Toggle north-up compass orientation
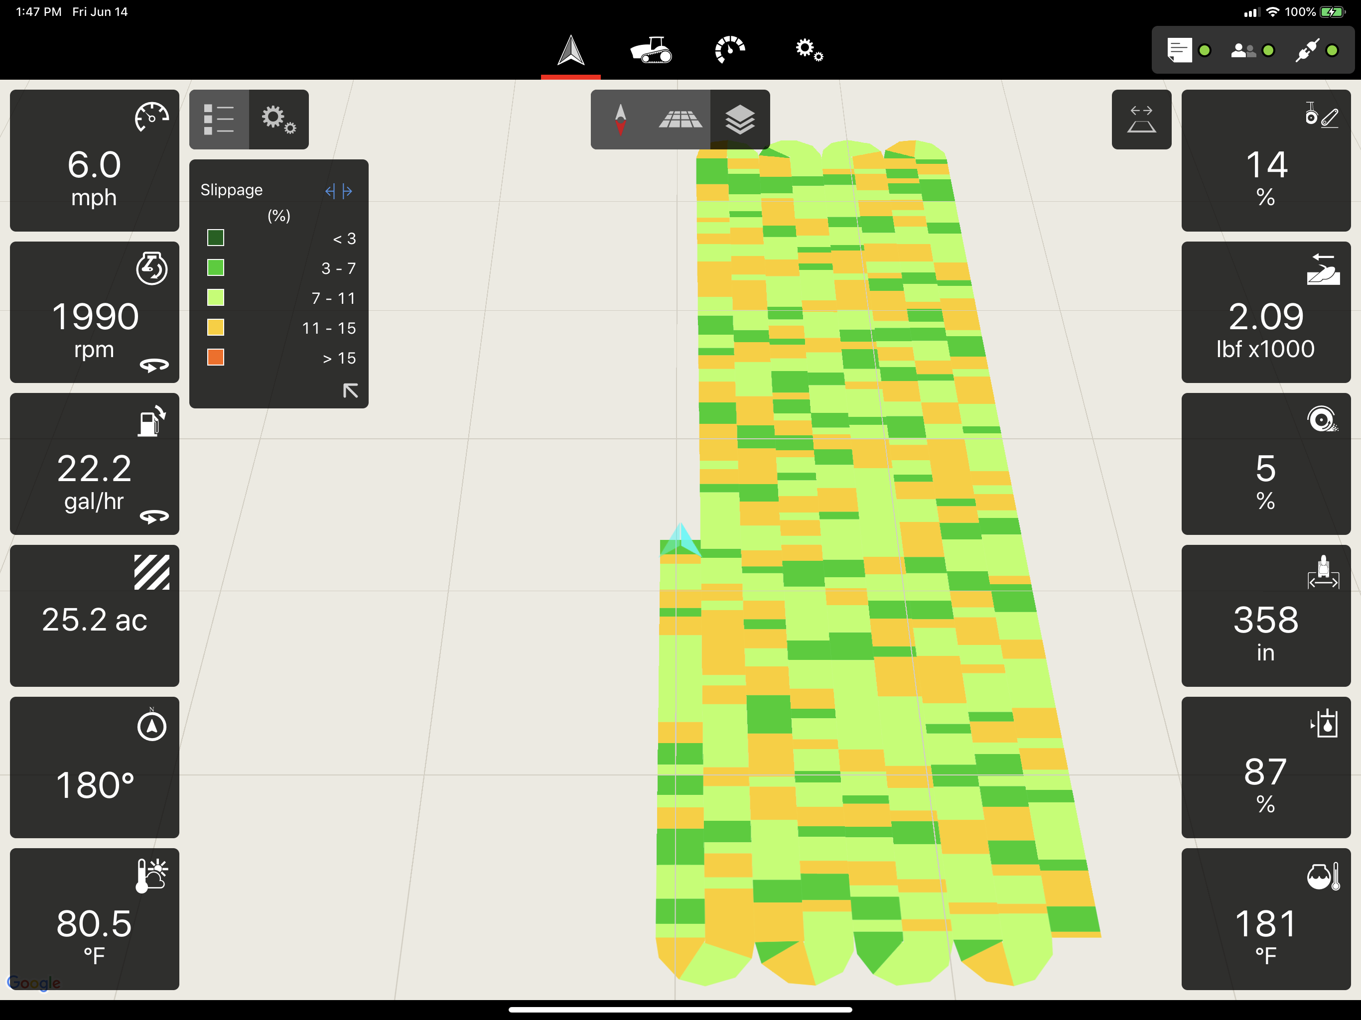 620,120
